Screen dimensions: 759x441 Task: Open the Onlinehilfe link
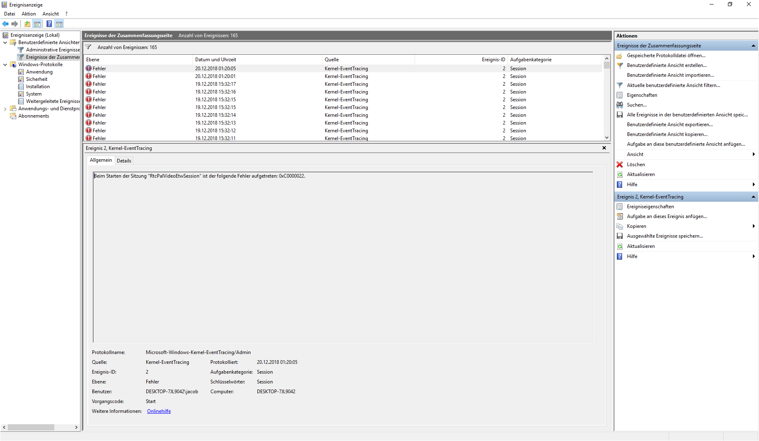(x=159, y=411)
